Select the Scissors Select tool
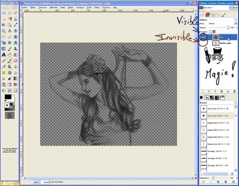239x186 pixels. click(16, 19)
